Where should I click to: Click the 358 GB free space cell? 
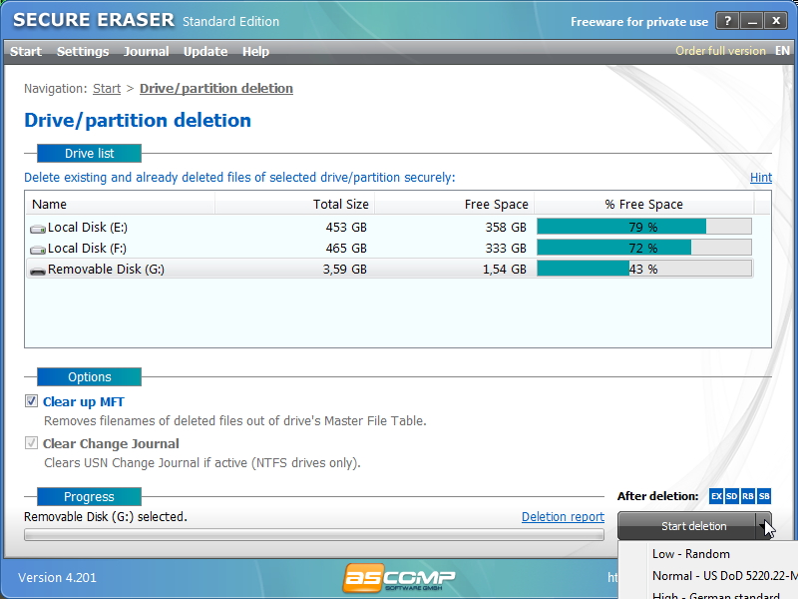[506, 228]
